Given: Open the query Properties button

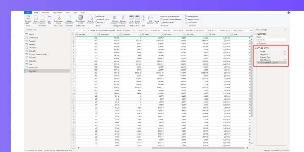Looking at the screenshot, I should click(x=100, y=16).
